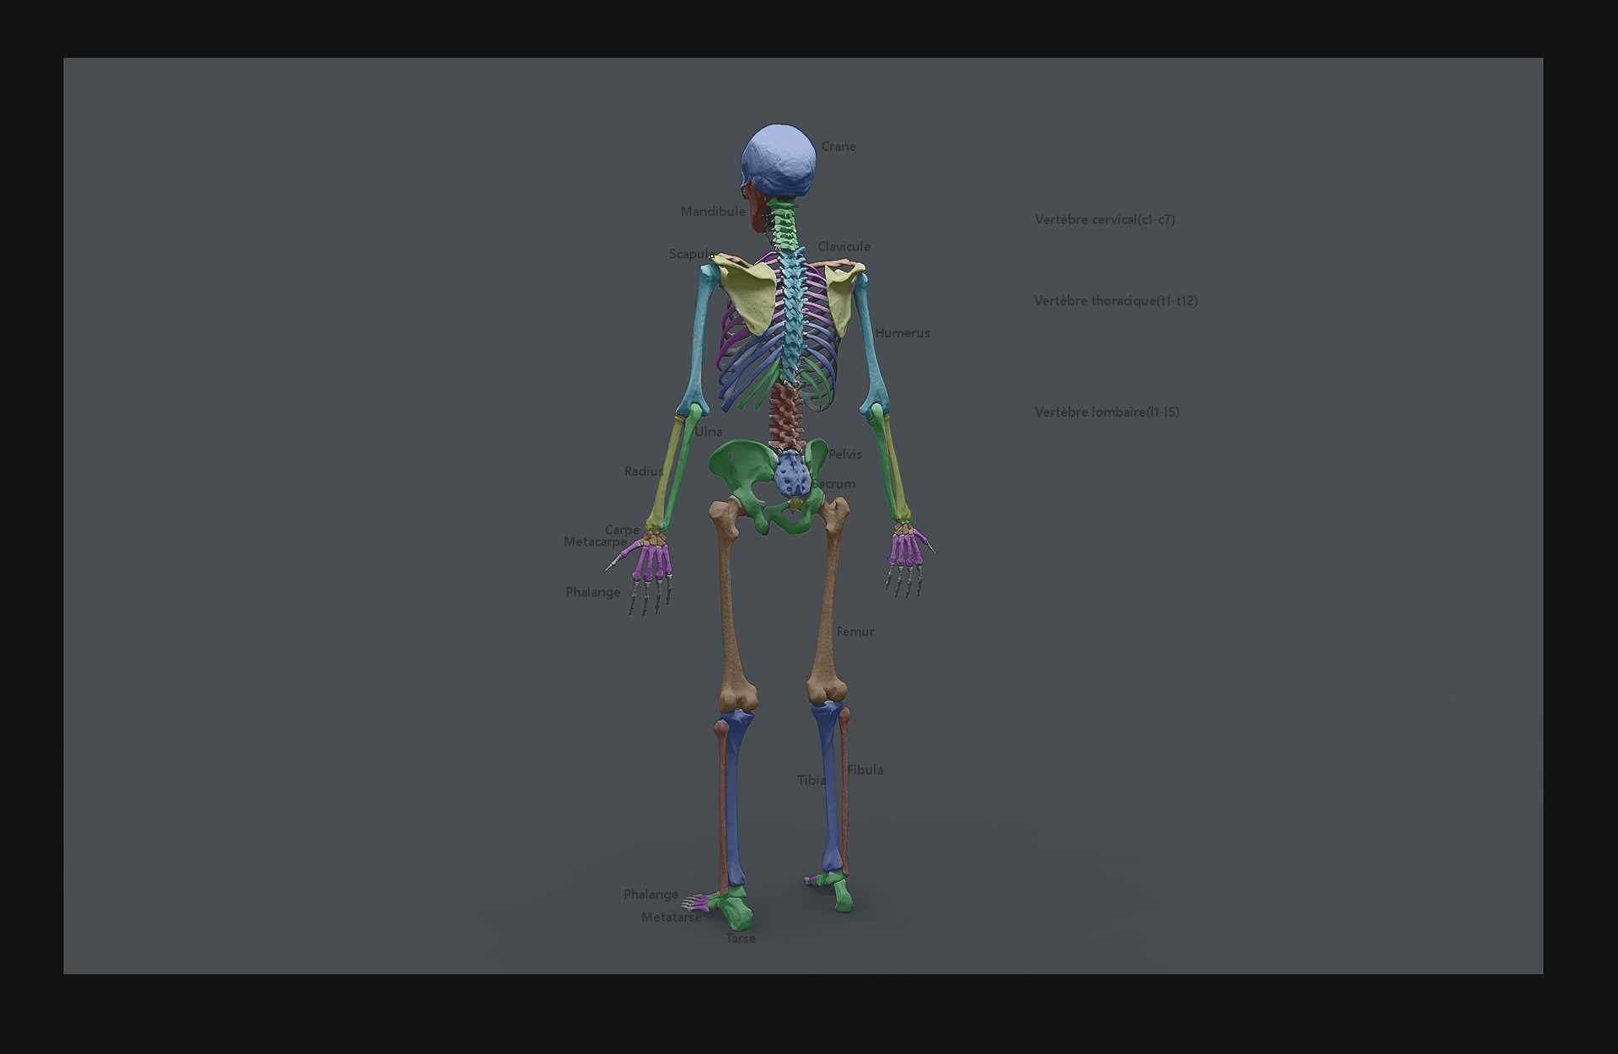Select the 'Femur' label

click(x=855, y=632)
